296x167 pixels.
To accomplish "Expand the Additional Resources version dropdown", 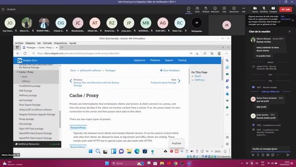I will tap(55, 144).
